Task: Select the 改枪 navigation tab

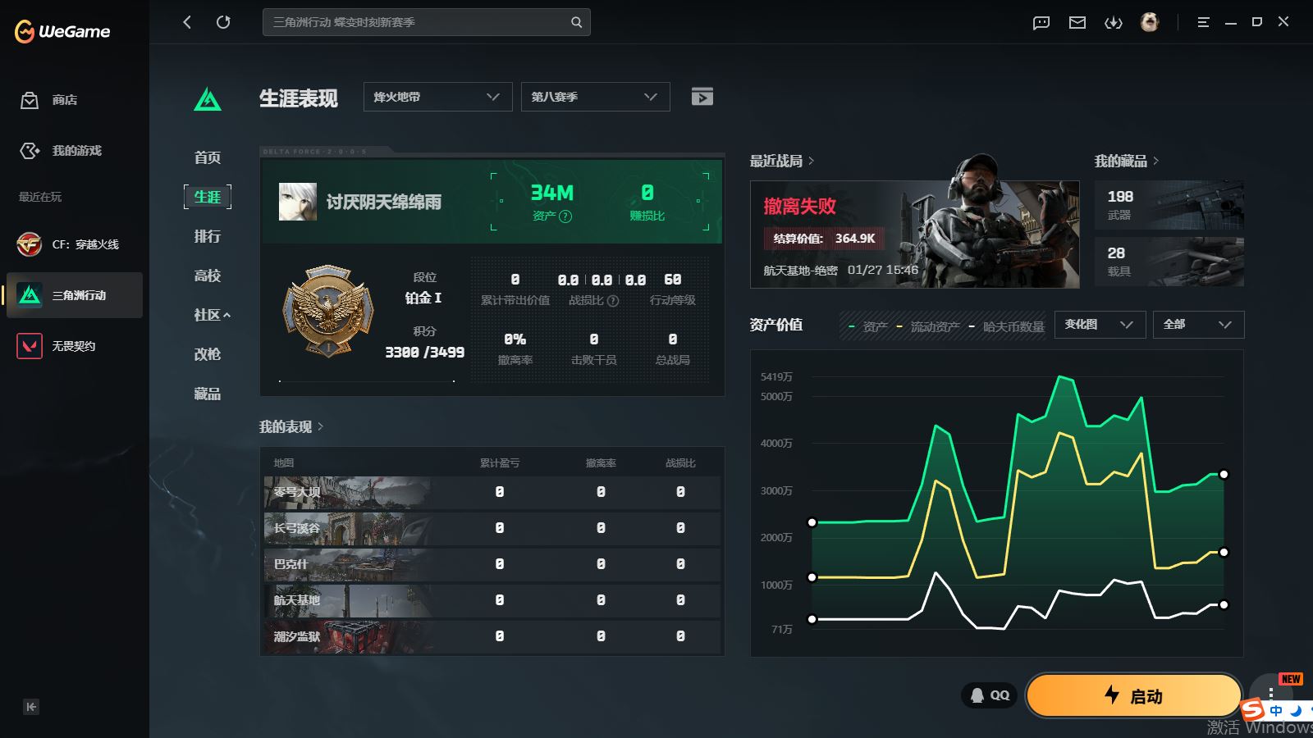Action: [x=207, y=354]
